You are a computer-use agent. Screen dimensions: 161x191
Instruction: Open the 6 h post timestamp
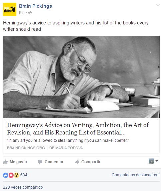point(22,13)
